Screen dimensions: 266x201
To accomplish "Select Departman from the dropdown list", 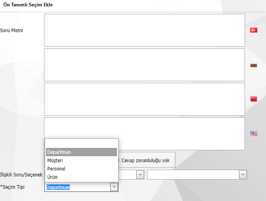I will [x=81, y=152].
